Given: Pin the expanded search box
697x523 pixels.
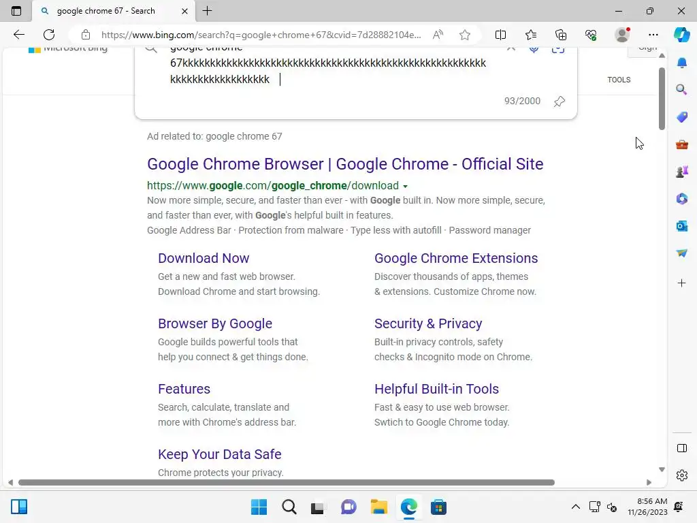Looking at the screenshot, I should click(x=560, y=101).
